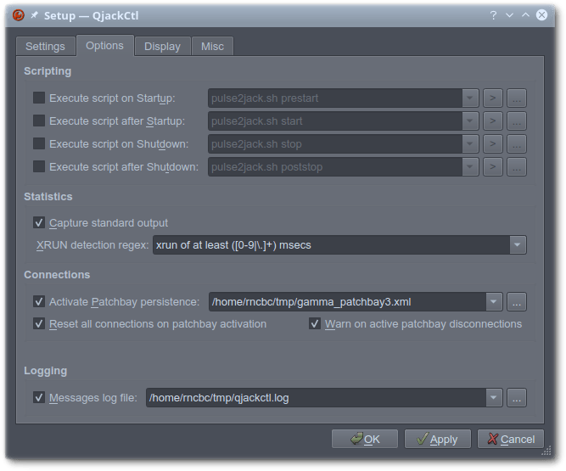Select the Options tab
The height and width of the screenshot is (471, 566).
tap(105, 46)
